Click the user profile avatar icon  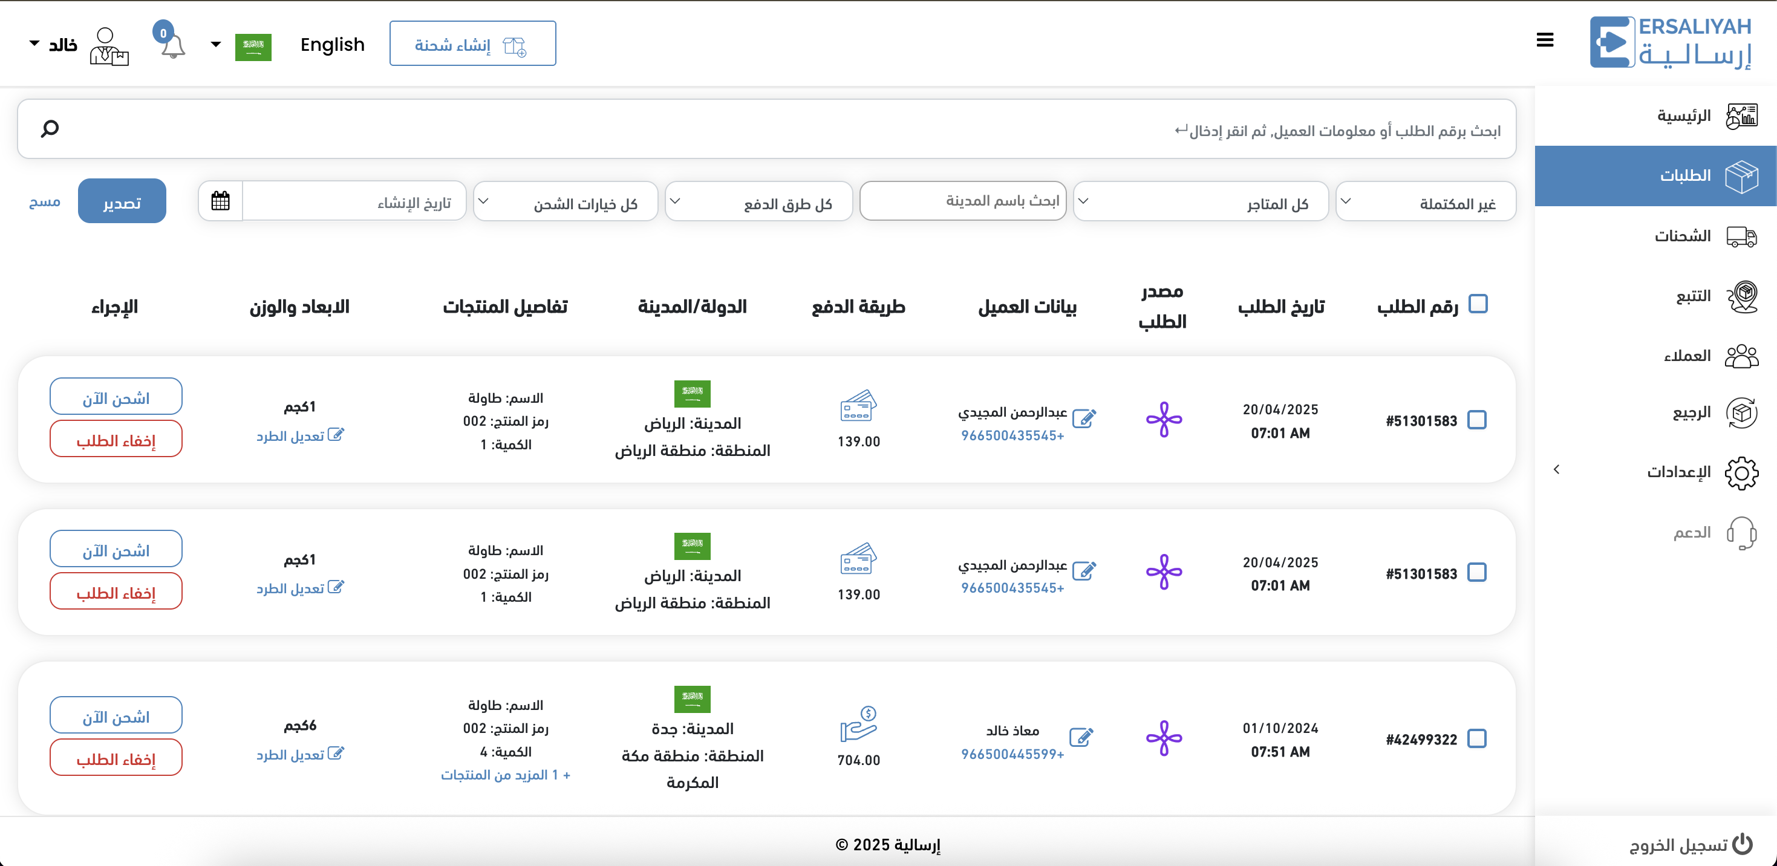[108, 46]
